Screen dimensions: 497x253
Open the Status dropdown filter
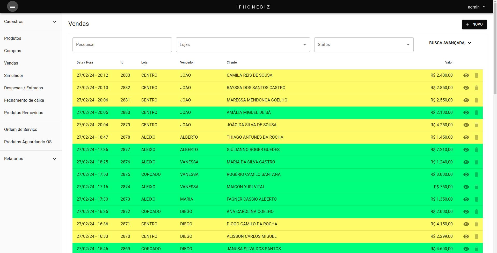pos(363,45)
